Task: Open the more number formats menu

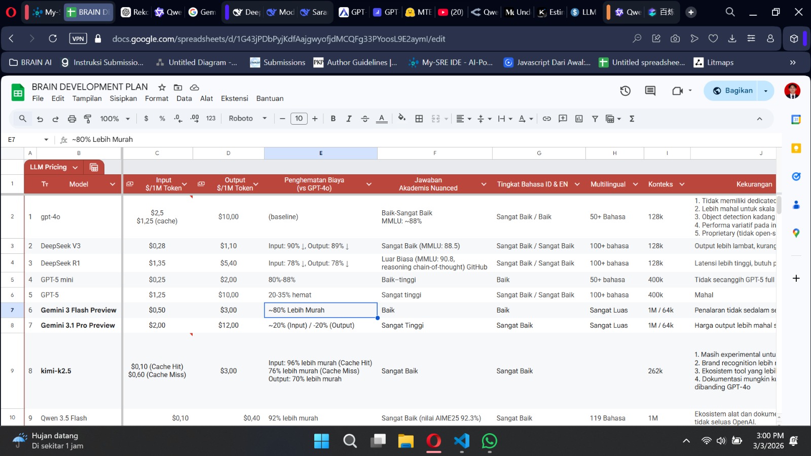Action: tap(211, 119)
